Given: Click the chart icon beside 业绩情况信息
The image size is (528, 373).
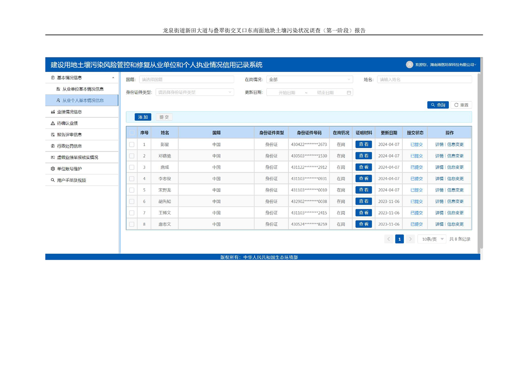Looking at the screenshot, I should click(x=53, y=112).
